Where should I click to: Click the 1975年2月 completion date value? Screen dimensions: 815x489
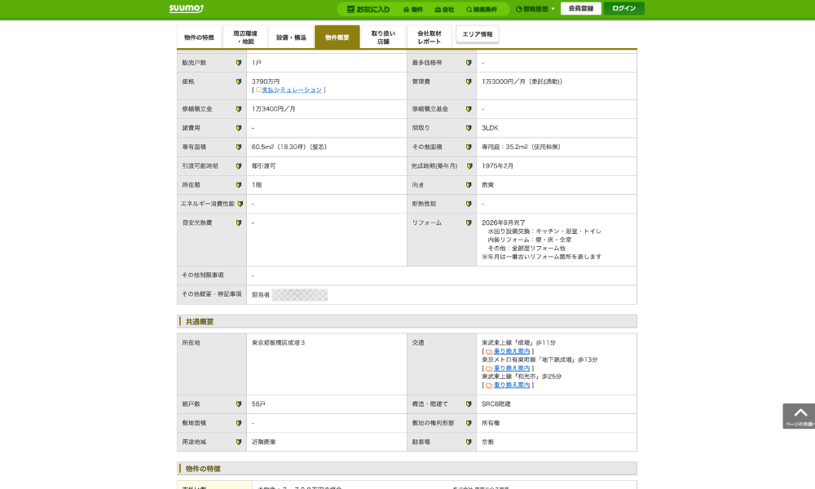click(497, 166)
